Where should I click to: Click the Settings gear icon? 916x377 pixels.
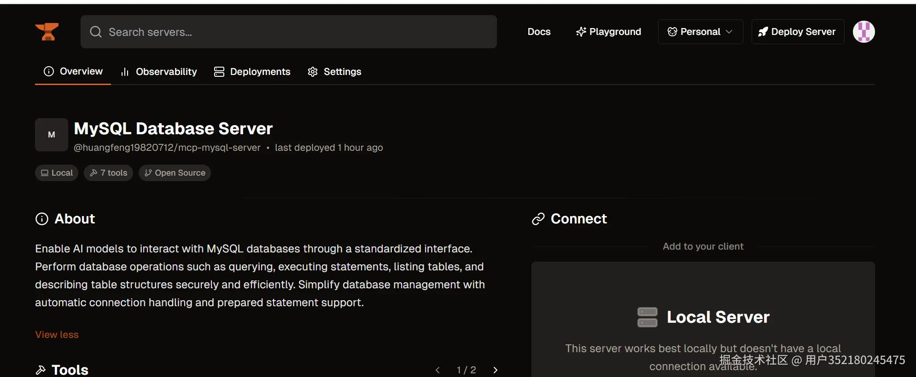pos(313,72)
